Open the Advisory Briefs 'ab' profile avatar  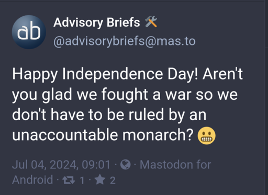[29, 32]
